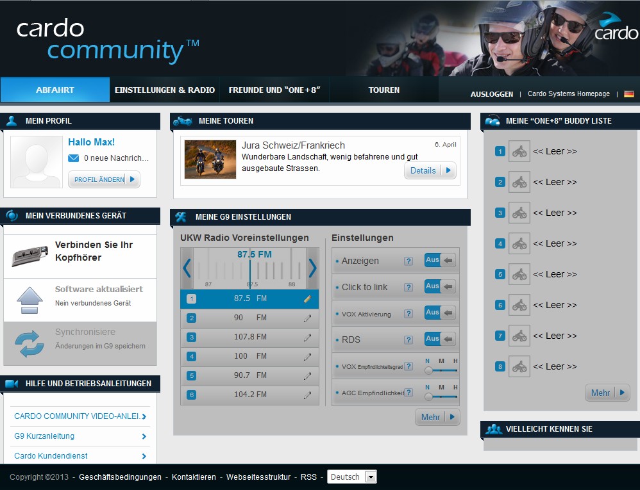This screenshot has height=490, width=640.
Task: Click the Jura tour thumbnail photo
Action: click(x=210, y=159)
